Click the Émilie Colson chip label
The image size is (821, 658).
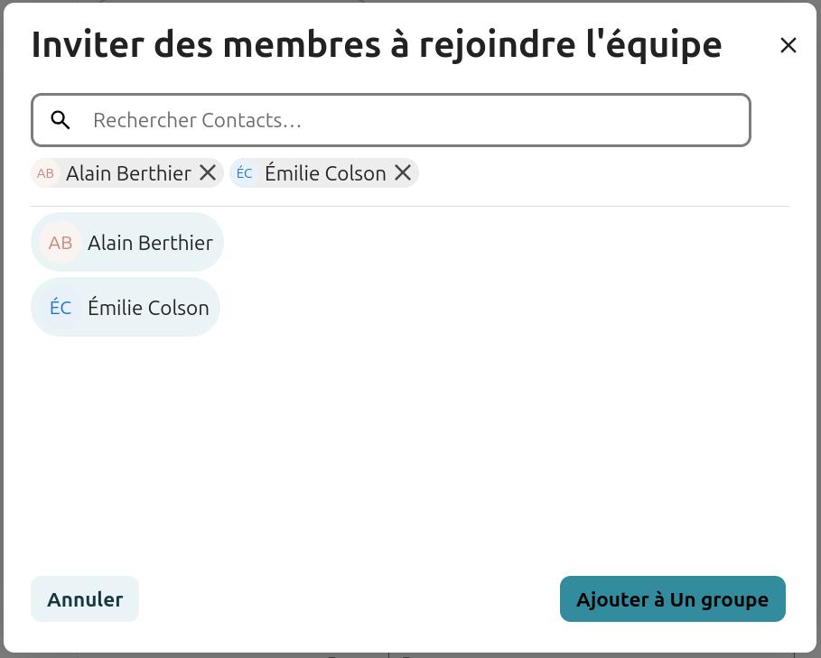[x=325, y=173]
